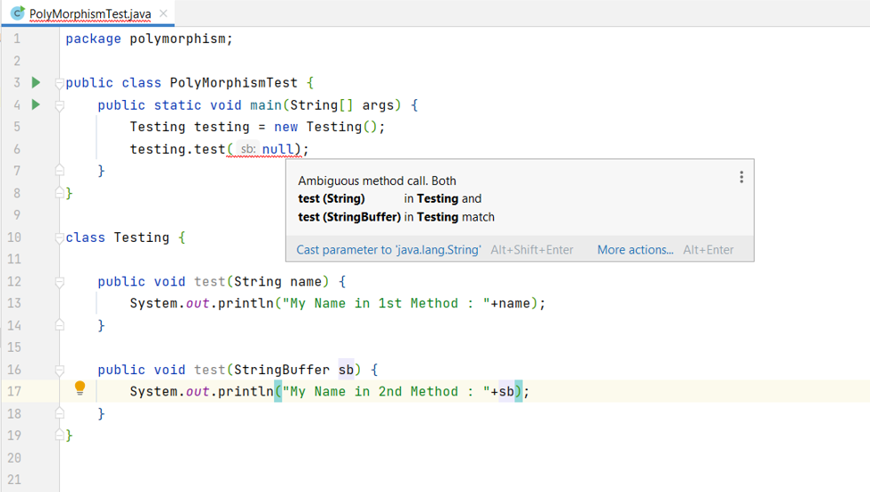
Task: Click the "My Name in 1st Method : " string
Action: click(x=386, y=304)
